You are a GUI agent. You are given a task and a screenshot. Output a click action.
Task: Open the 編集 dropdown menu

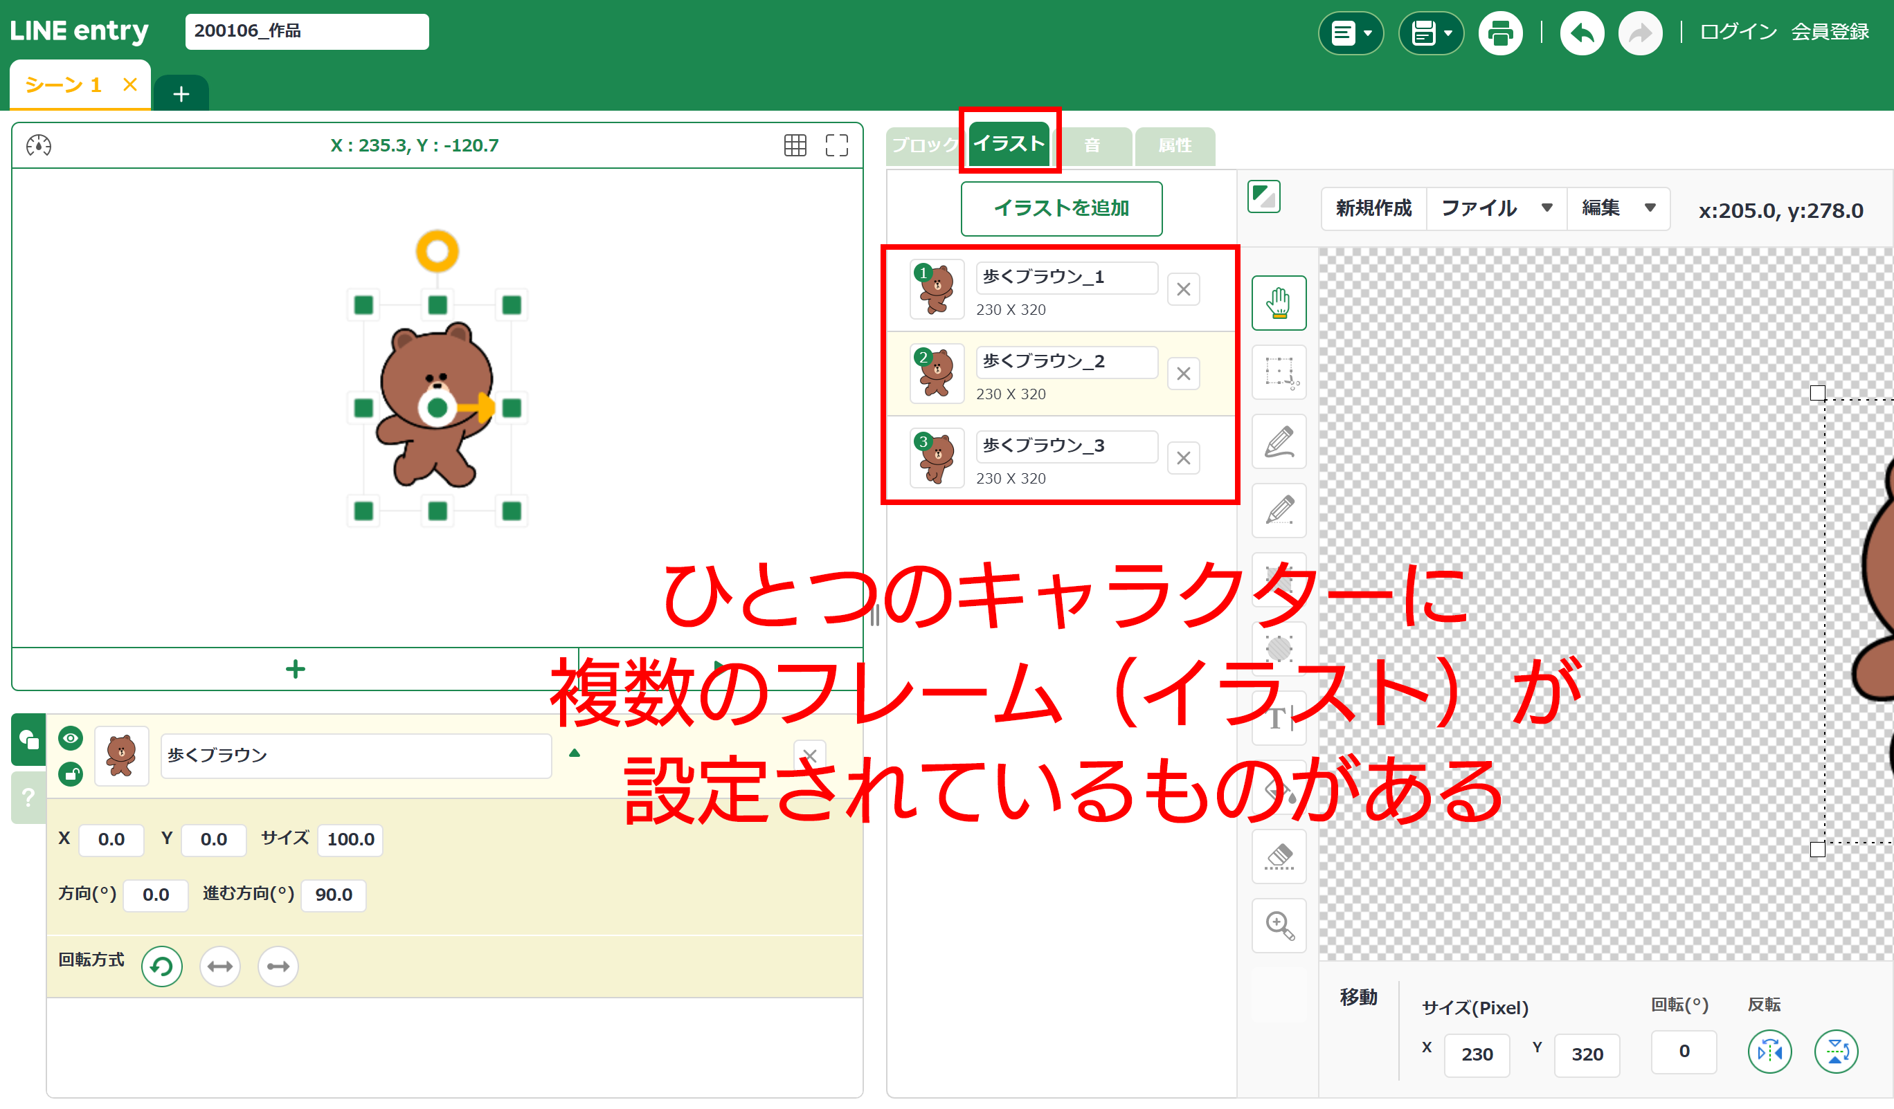1618,208
